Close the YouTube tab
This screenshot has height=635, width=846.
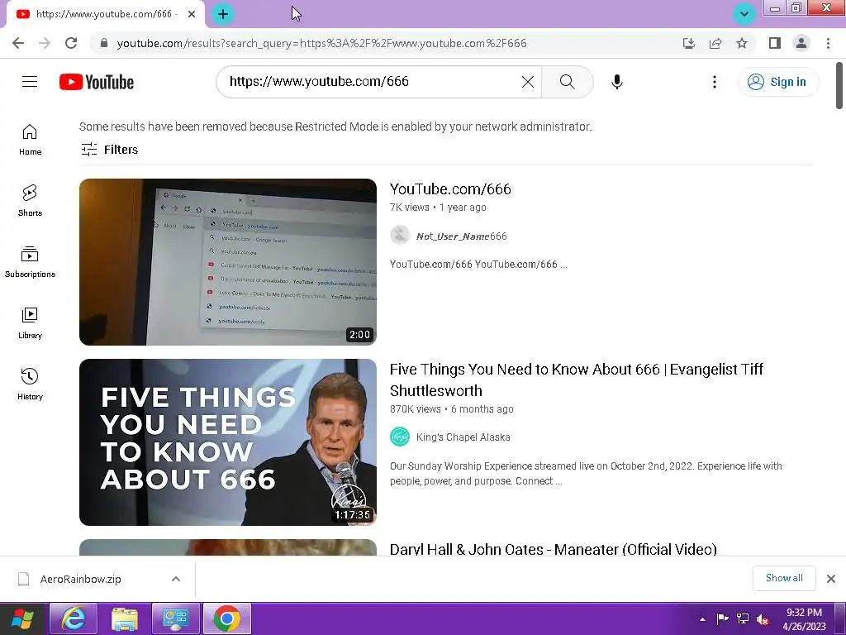[x=192, y=14]
